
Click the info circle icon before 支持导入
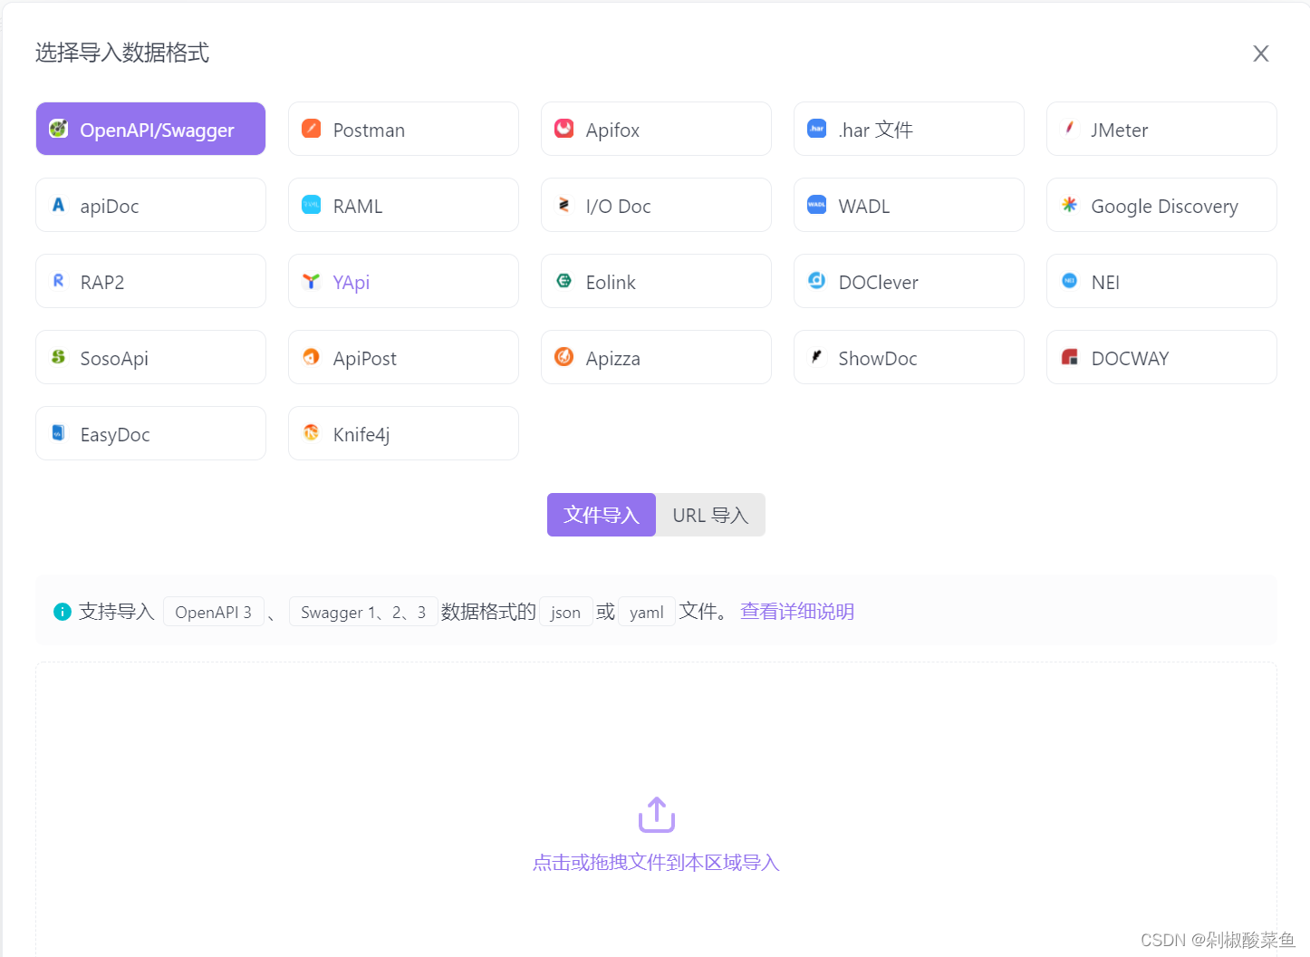(63, 612)
